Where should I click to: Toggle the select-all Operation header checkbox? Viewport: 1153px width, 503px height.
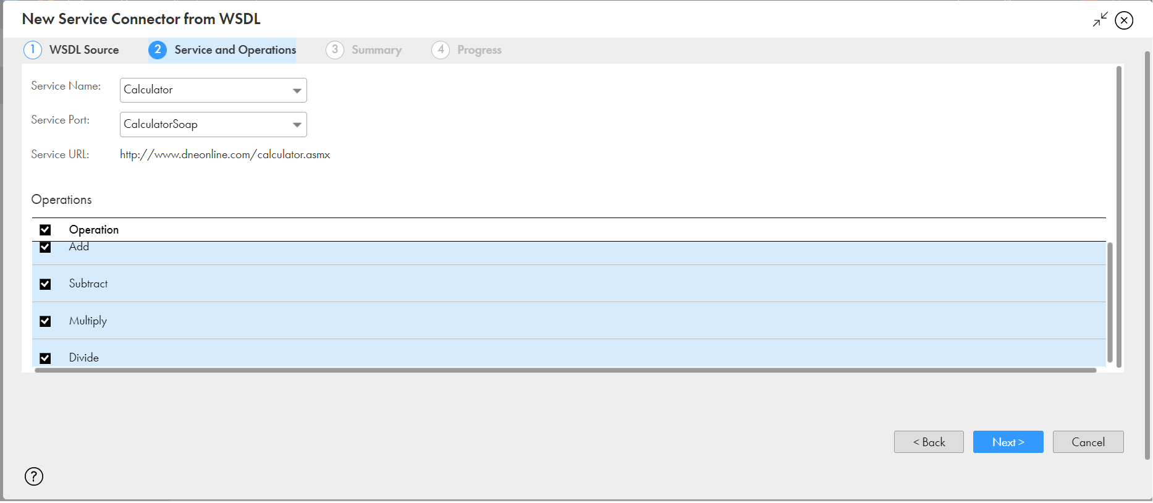click(45, 230)
